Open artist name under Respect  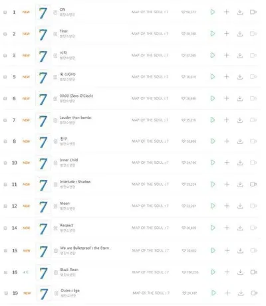[x=68, y=230]
